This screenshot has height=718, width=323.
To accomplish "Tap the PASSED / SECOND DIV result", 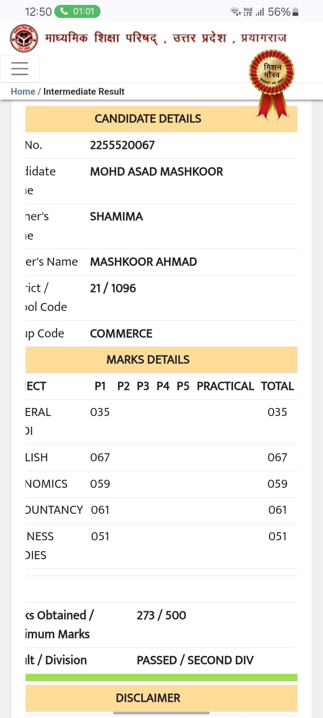I will pos(195,660).
